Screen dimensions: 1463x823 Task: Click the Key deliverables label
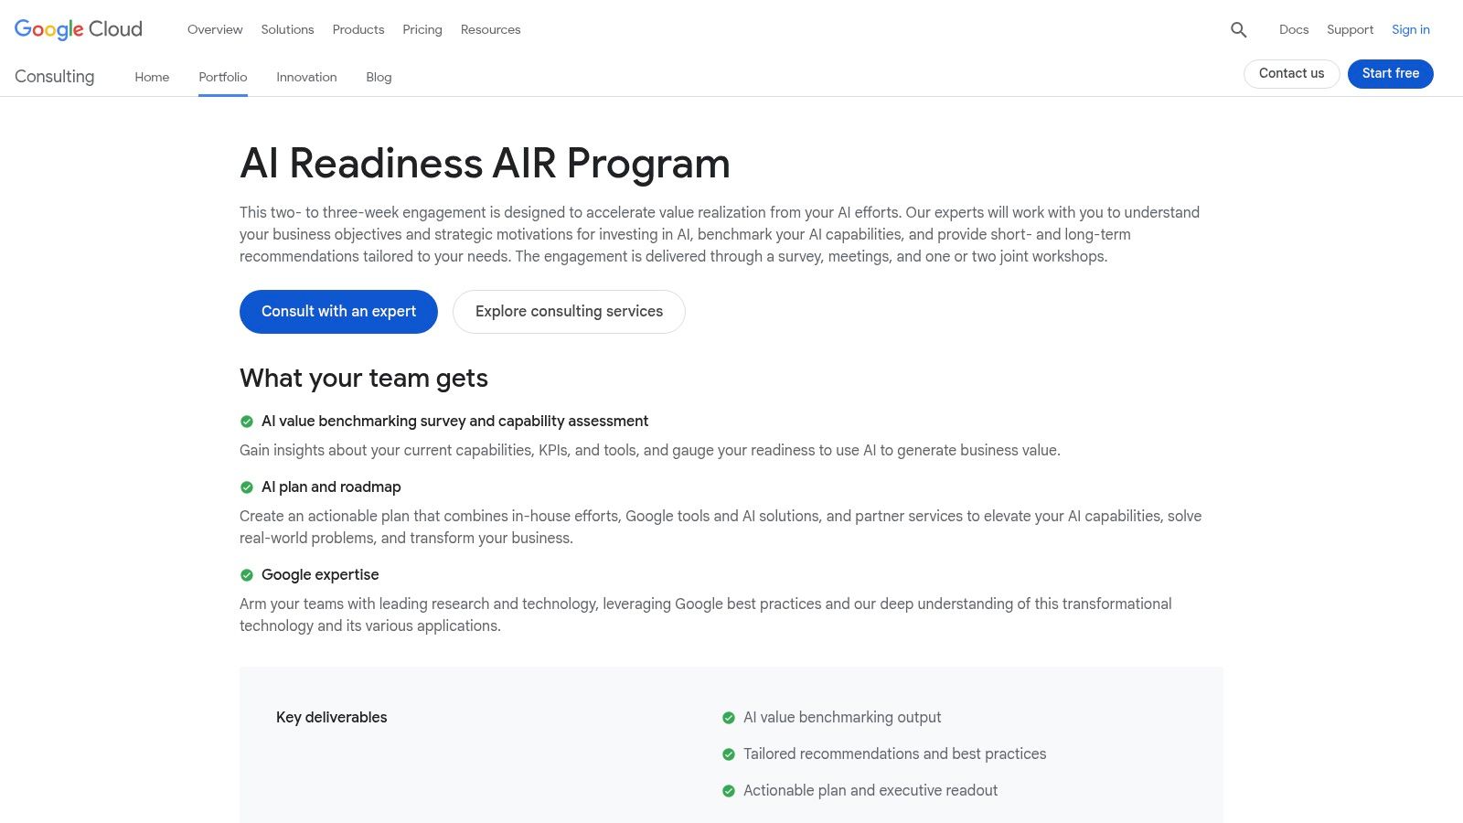coord(332,718)
